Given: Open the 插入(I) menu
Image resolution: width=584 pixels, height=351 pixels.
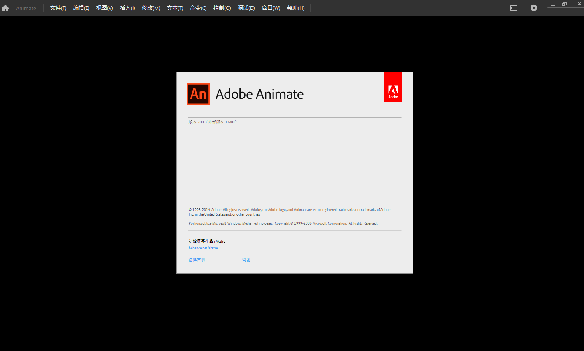Looking at the screenshot, I should [x=127, y=7].
